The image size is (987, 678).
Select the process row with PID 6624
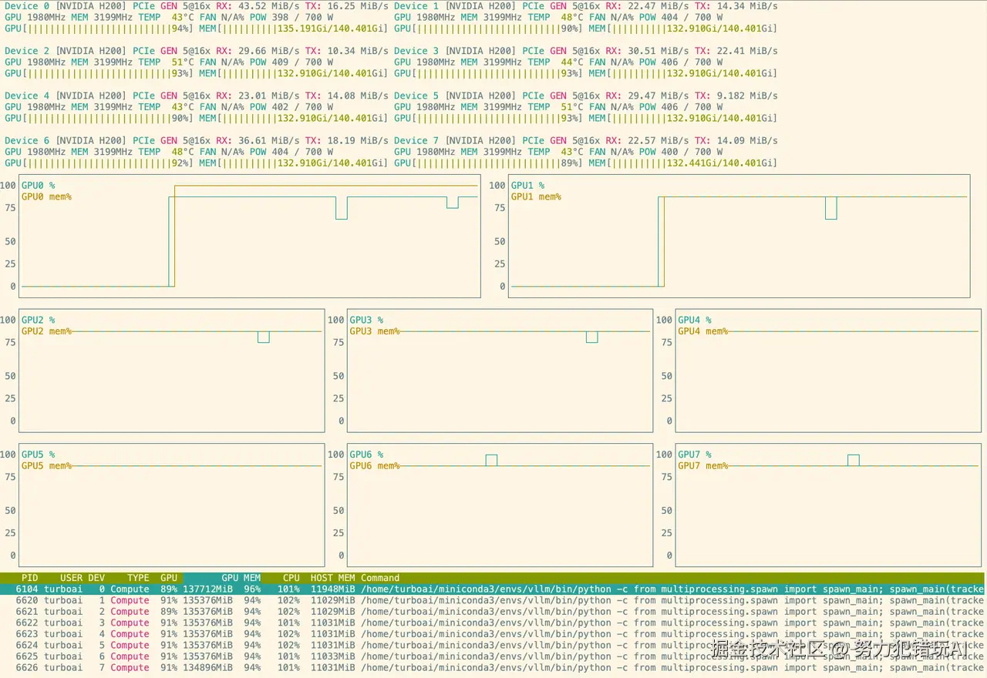click(x=493, y=645)
